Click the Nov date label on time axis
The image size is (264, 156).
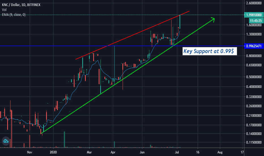(29, 152)
